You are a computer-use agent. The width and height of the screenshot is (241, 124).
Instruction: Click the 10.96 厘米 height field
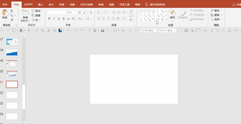pos(149,31)
